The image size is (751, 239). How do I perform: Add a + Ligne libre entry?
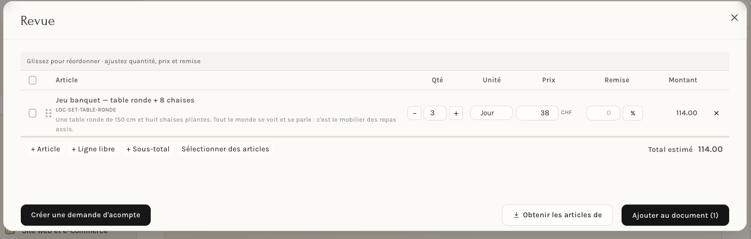point(93,149)
